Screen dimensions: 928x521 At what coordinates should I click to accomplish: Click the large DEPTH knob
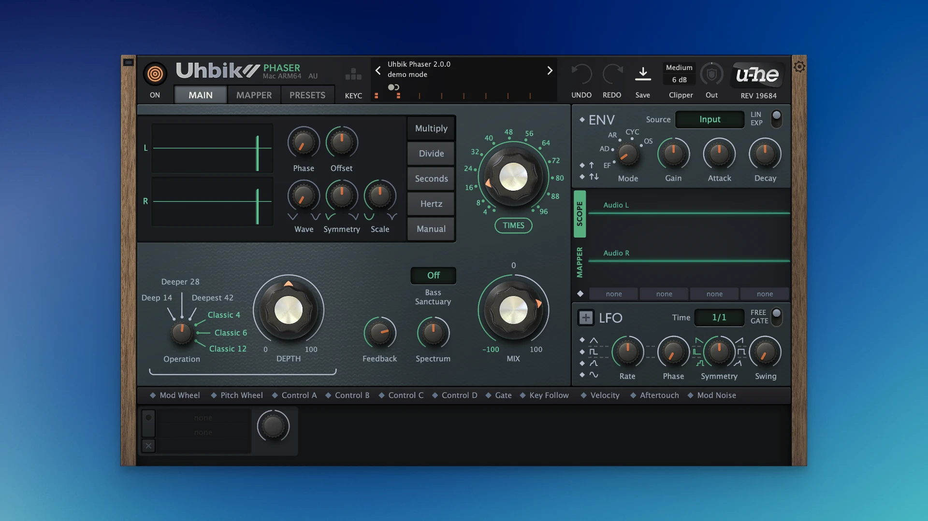click(x=289, y=310)
